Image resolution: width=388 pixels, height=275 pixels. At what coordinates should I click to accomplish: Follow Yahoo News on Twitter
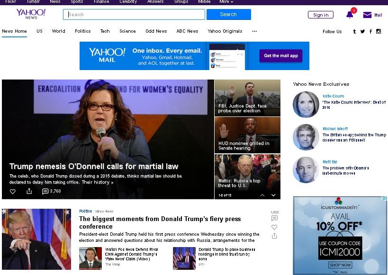pos(362,31)
